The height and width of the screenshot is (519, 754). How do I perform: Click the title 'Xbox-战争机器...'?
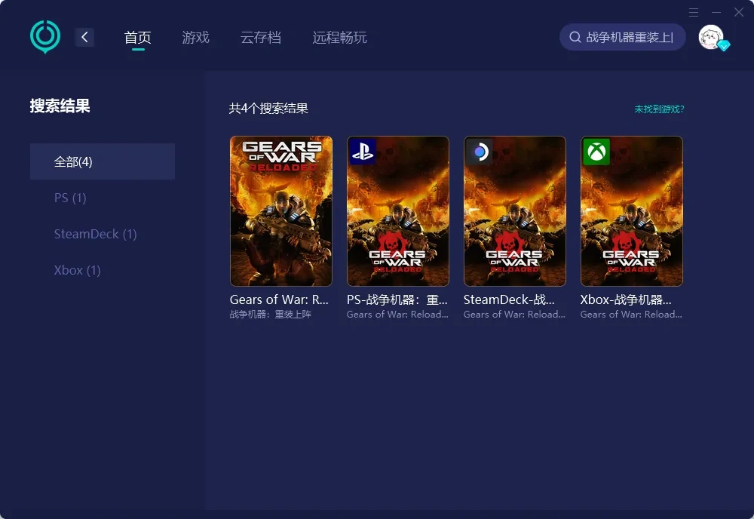[626, 299]
